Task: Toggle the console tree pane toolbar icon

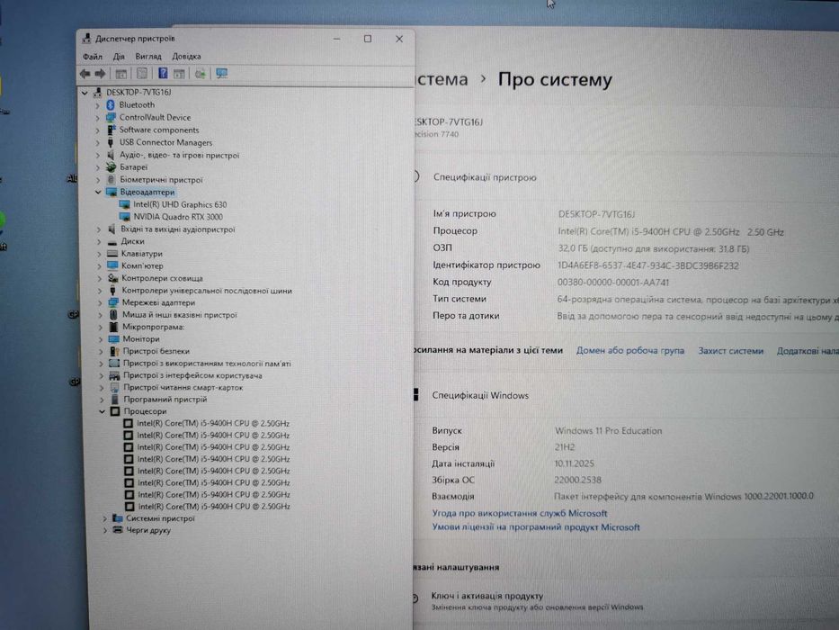Action: pyautogui.click(x=121, y=74)
